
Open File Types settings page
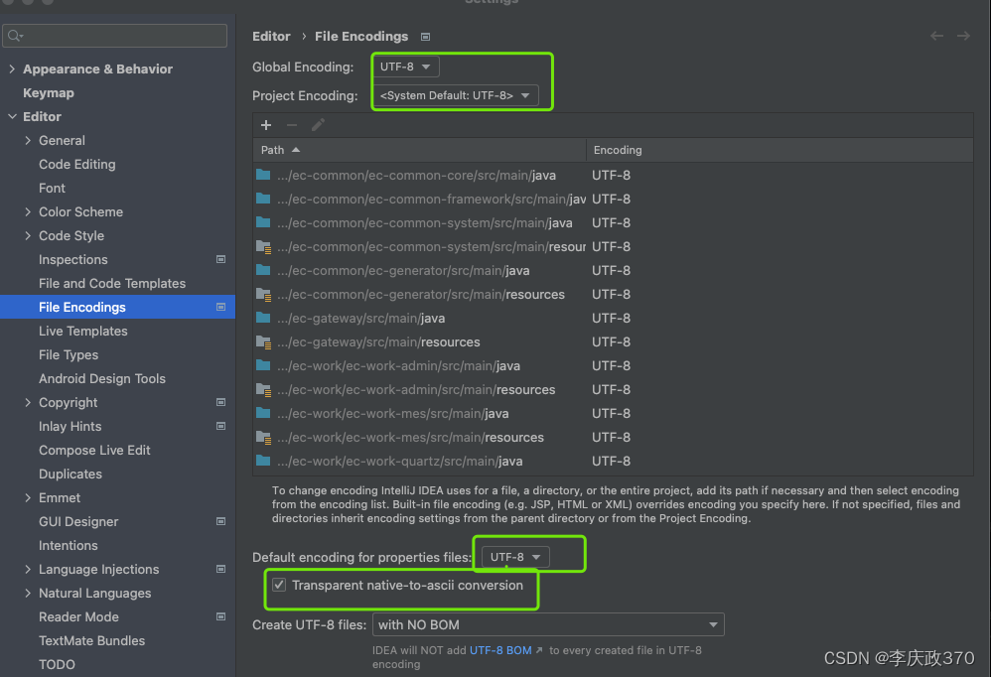pos(69,355)
